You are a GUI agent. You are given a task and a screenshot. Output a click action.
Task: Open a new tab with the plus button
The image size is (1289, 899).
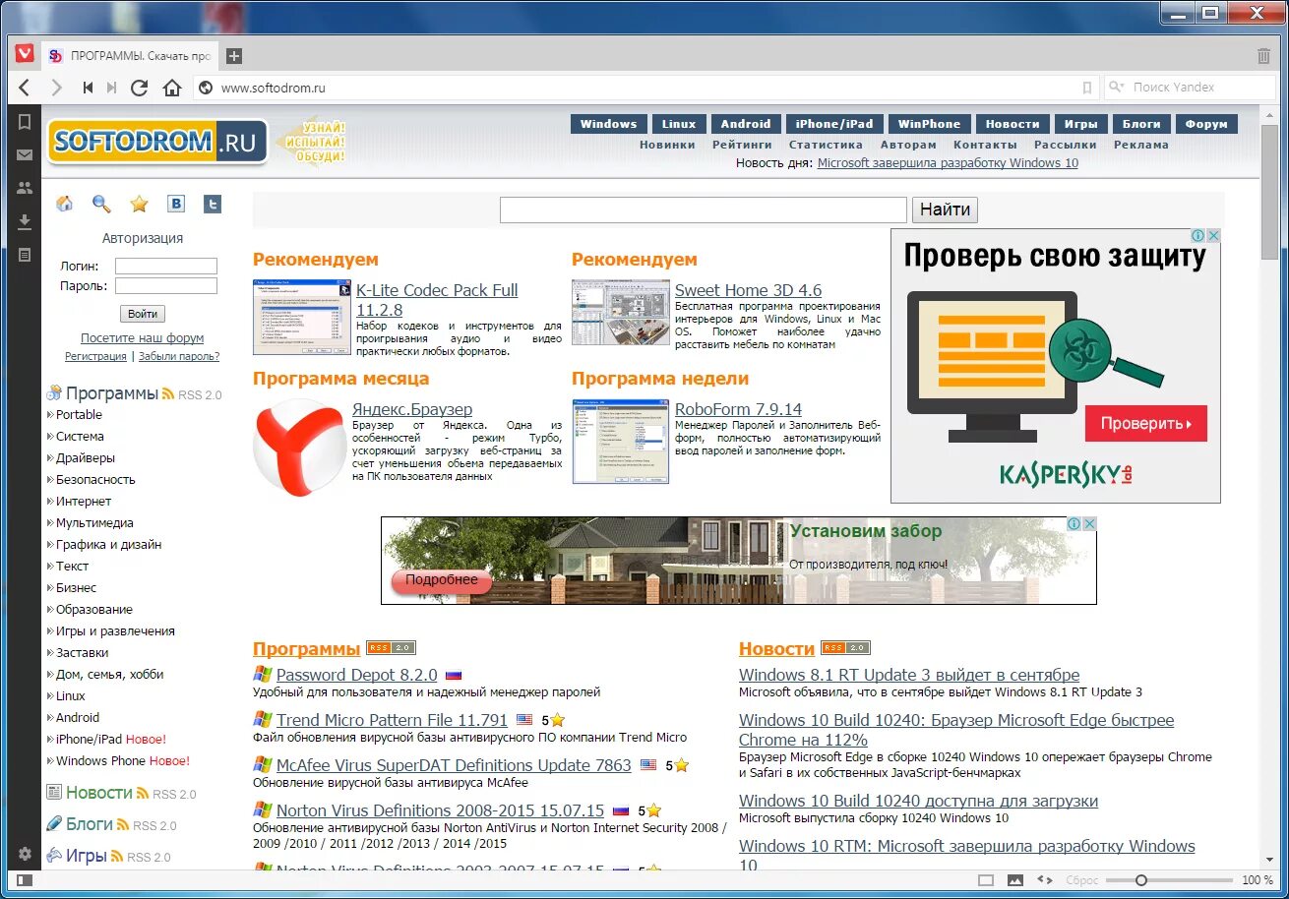coord(233,56)
